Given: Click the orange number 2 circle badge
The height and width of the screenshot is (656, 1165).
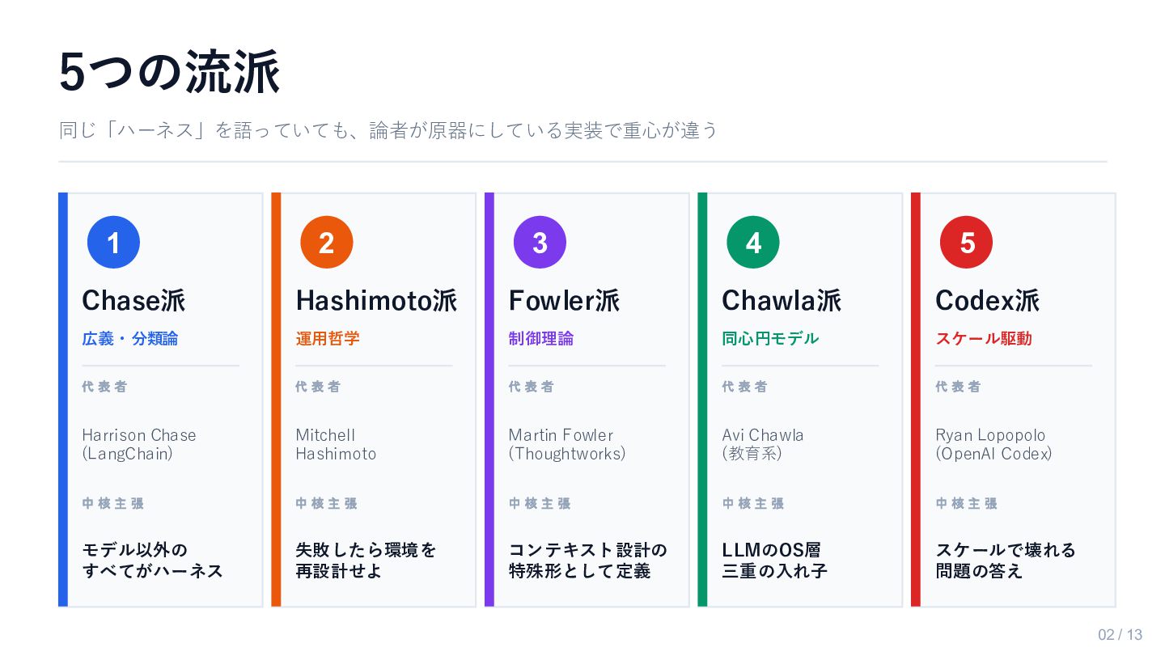Looking at the screenshot, I should [x=327, y=242].
